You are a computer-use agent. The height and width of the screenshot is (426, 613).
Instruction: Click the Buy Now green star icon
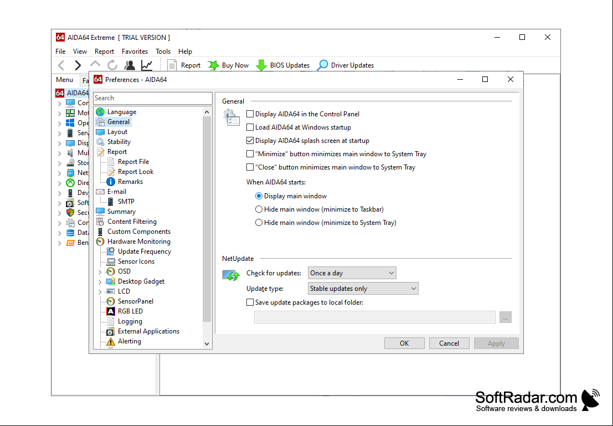[213, 65]
